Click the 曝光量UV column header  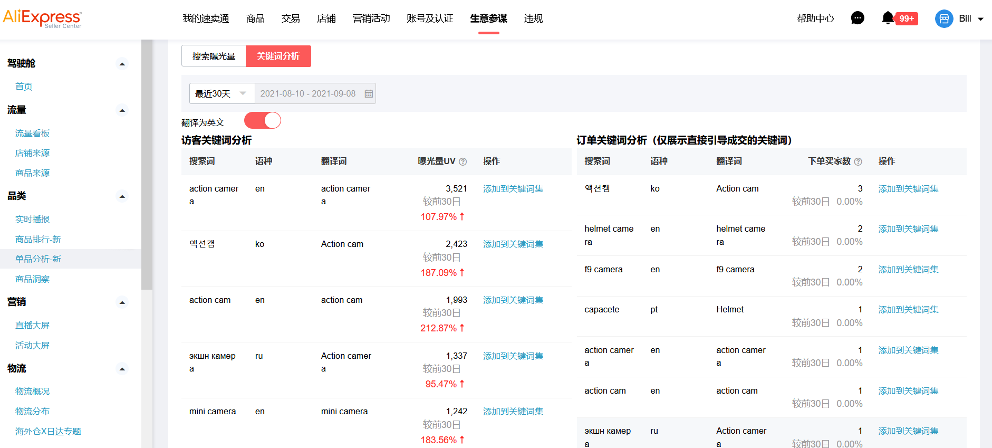[x=436, y=161]
